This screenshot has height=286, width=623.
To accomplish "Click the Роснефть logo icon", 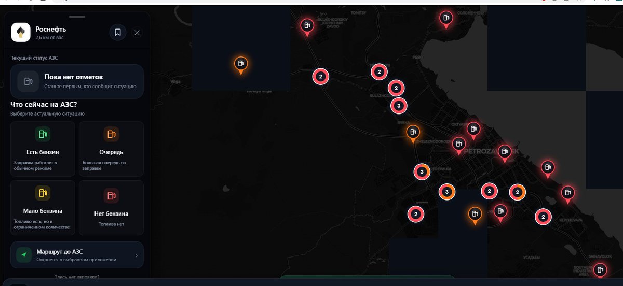I will pos(20,33).
